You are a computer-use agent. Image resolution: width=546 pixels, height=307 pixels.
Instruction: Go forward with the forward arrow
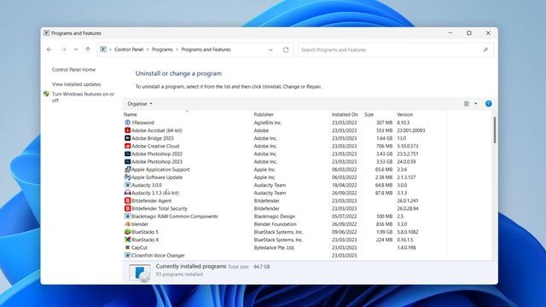point(63,49)
